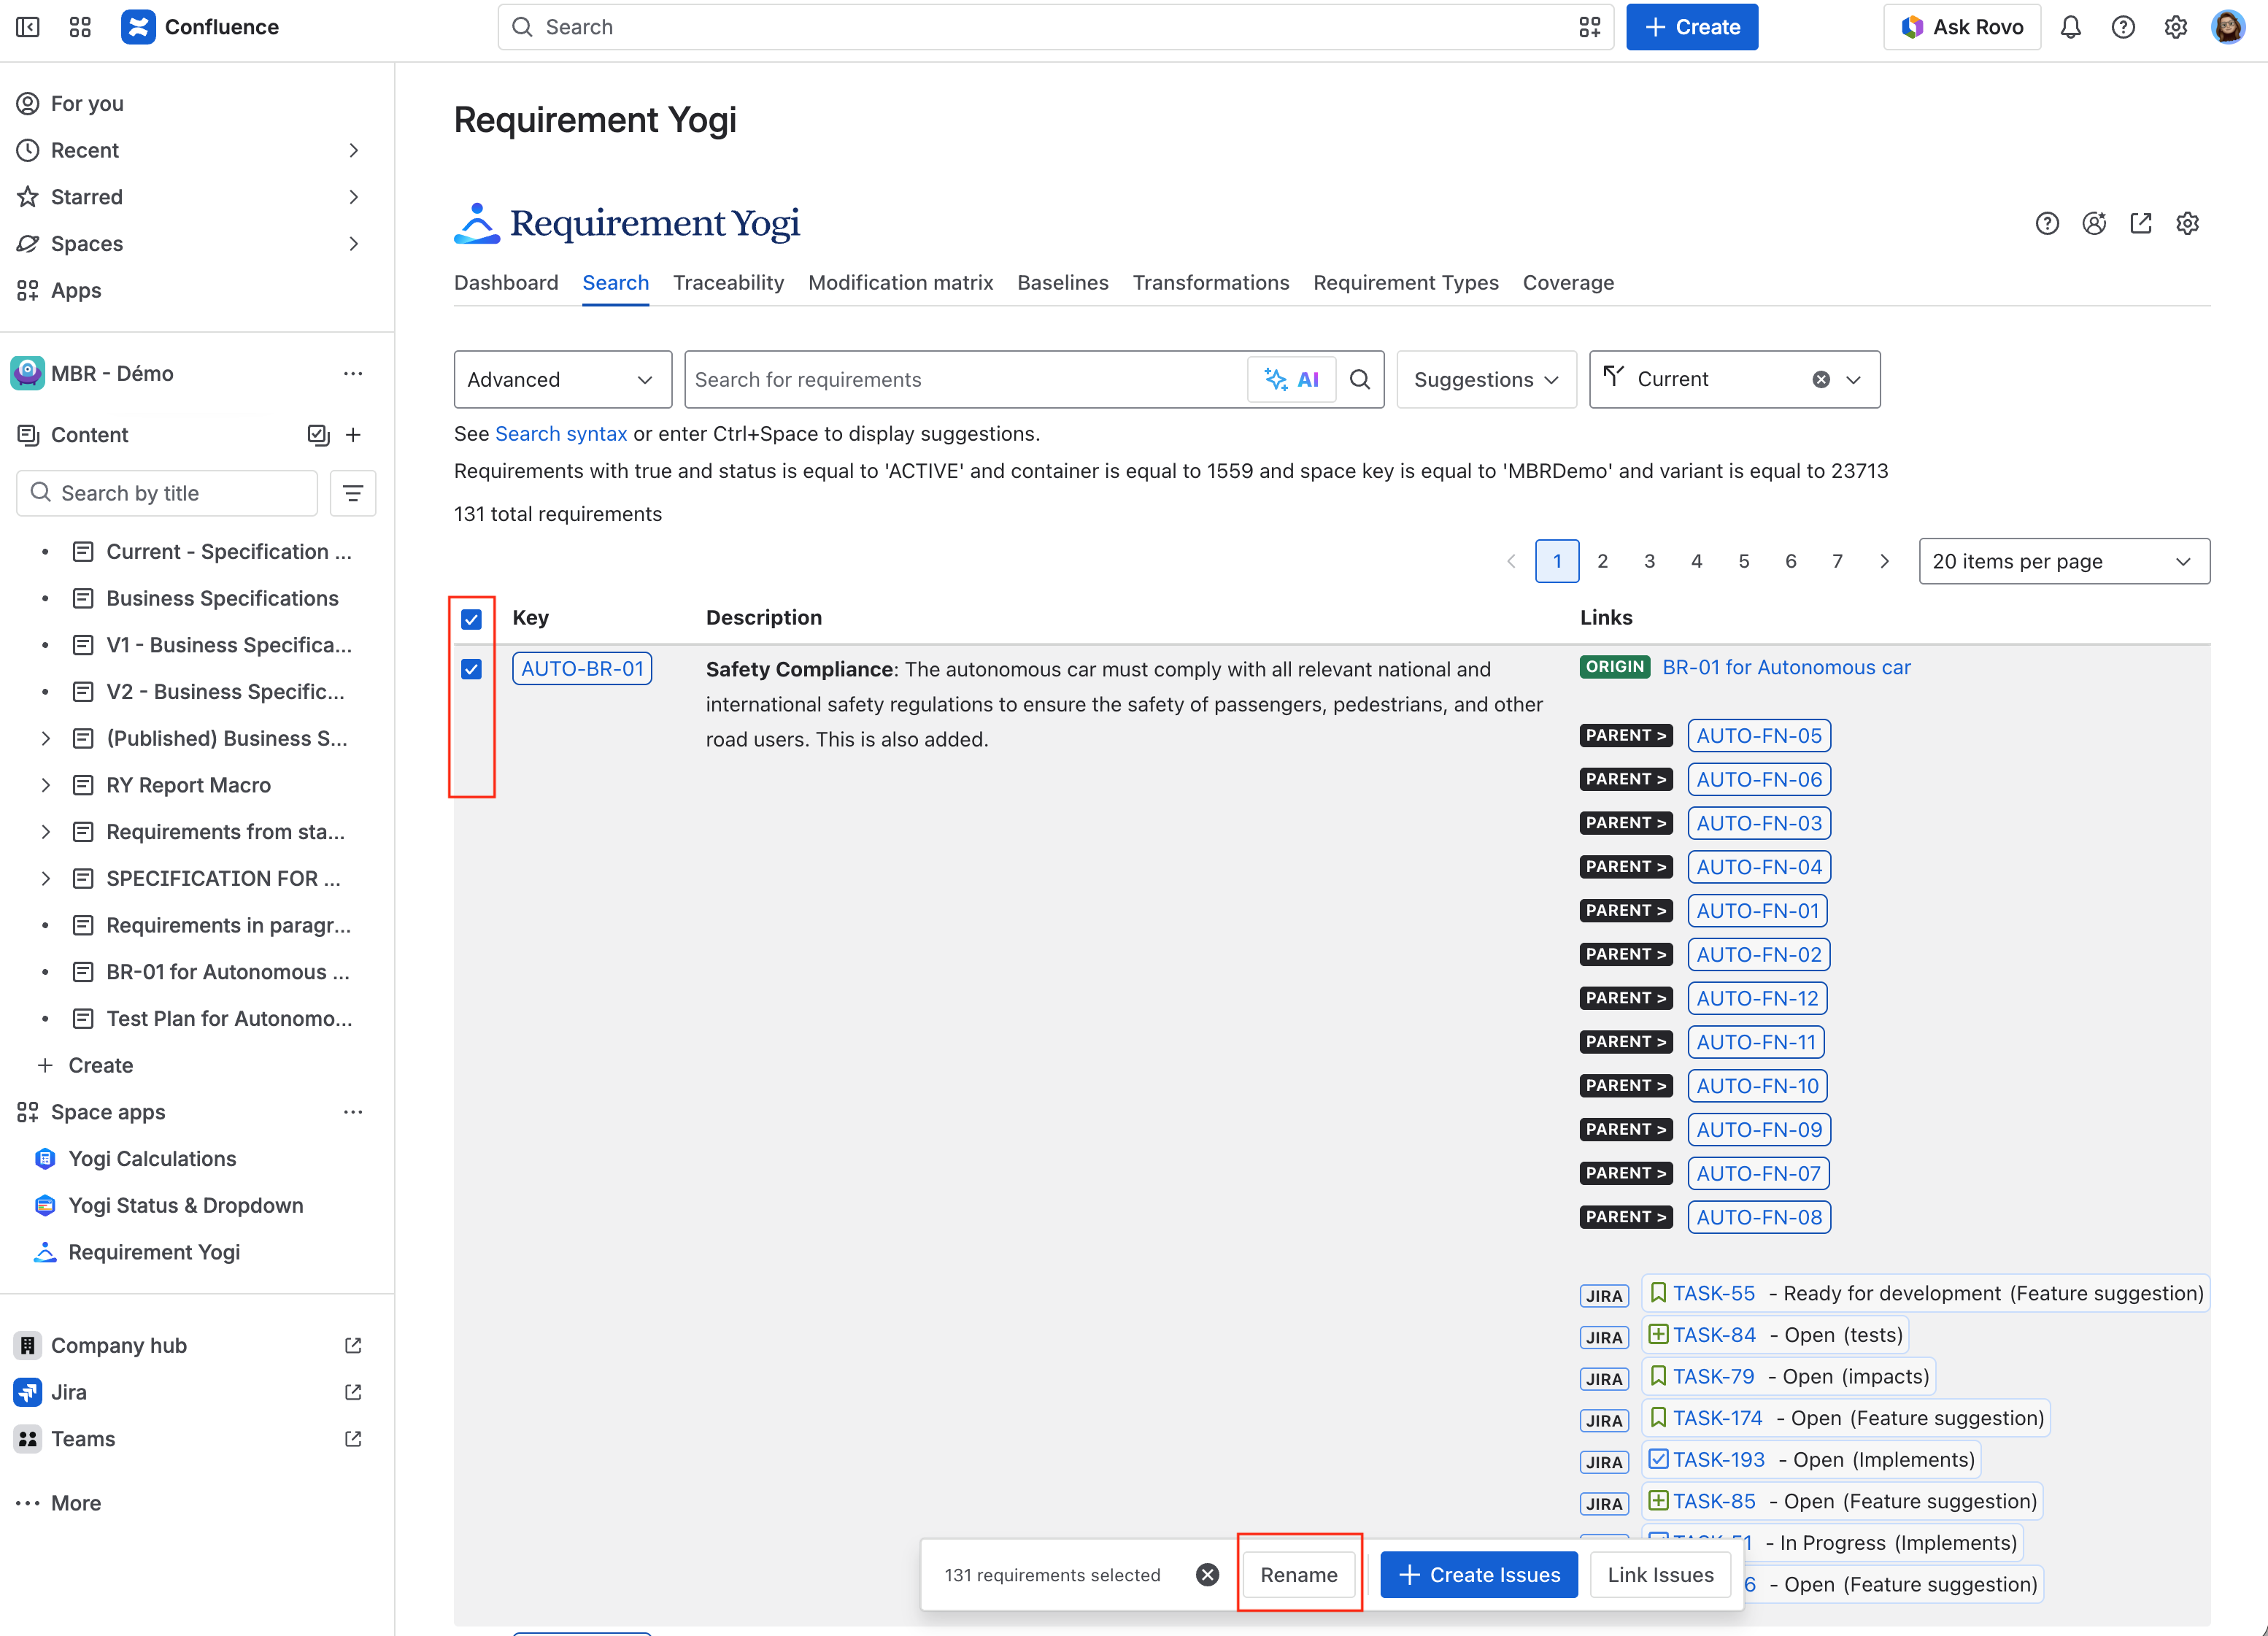
Task: Clear the Current baseline selection
Action: click(1821, 379)
